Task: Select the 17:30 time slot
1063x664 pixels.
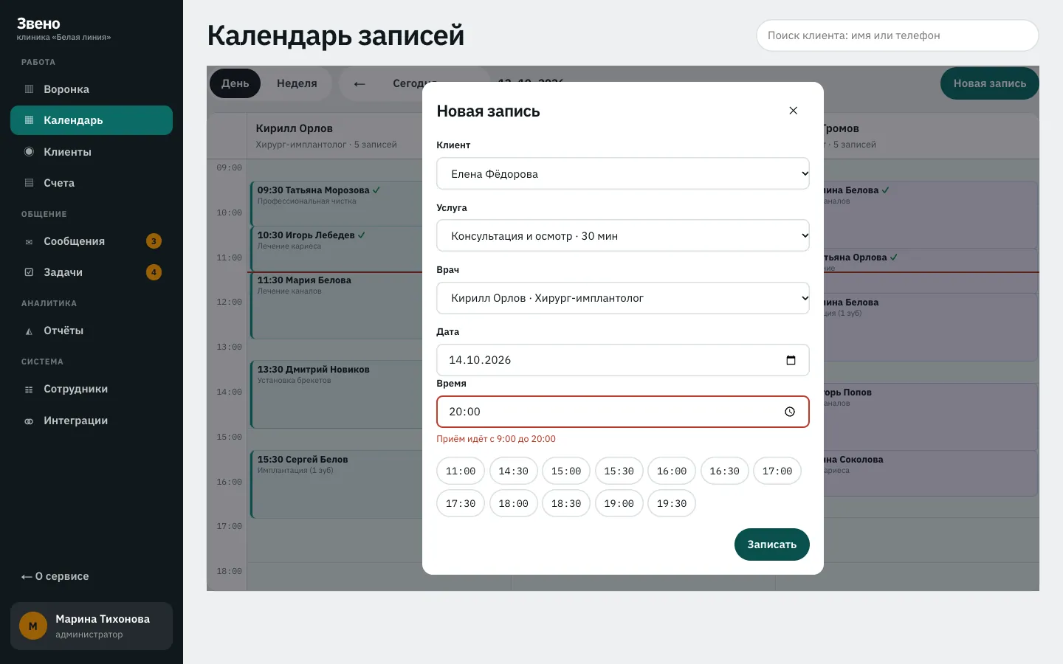Action: 461,503
